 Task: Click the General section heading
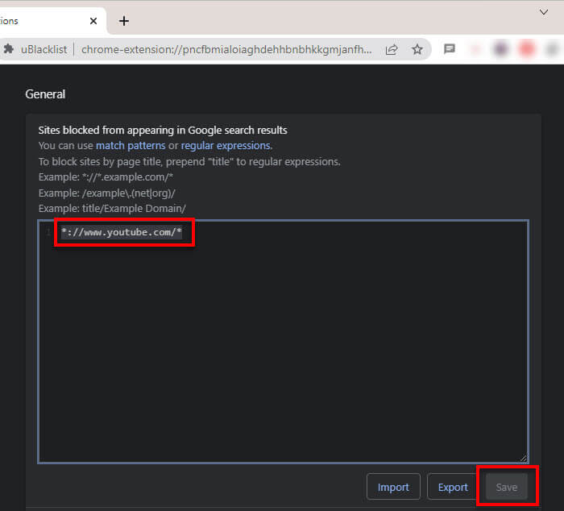pos(45,94)
